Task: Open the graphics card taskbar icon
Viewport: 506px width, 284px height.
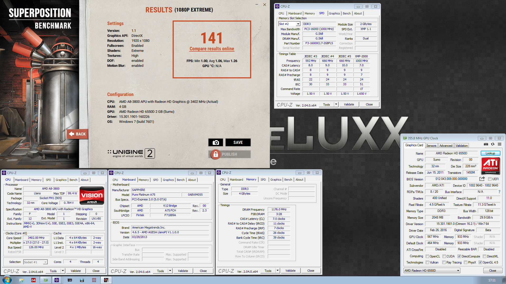Action: [70, 280]
